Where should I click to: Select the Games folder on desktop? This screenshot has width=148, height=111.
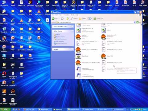22,30
